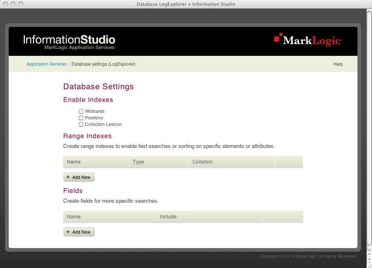Open the Help link
372x268 pixels.
(338, 64)
